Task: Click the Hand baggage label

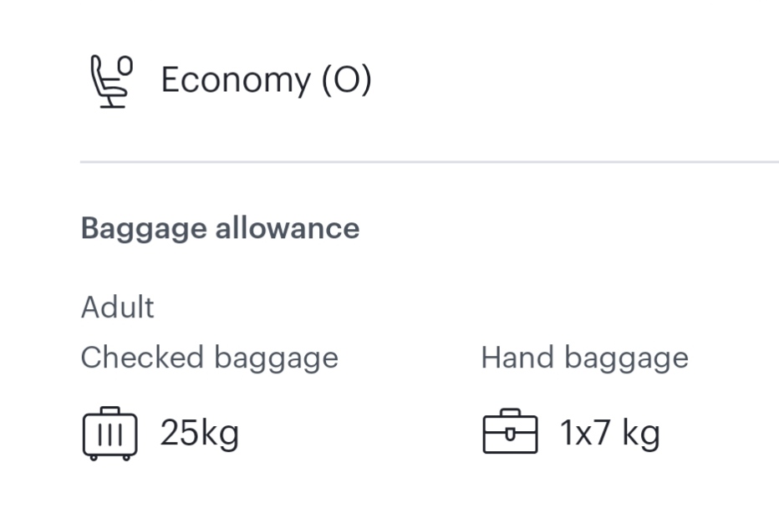Action: click(x=585, y=358)
